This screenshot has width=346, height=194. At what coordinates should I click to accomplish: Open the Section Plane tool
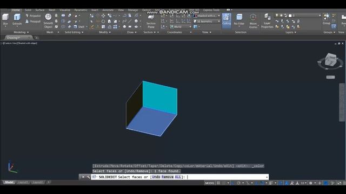pos(151,21)
